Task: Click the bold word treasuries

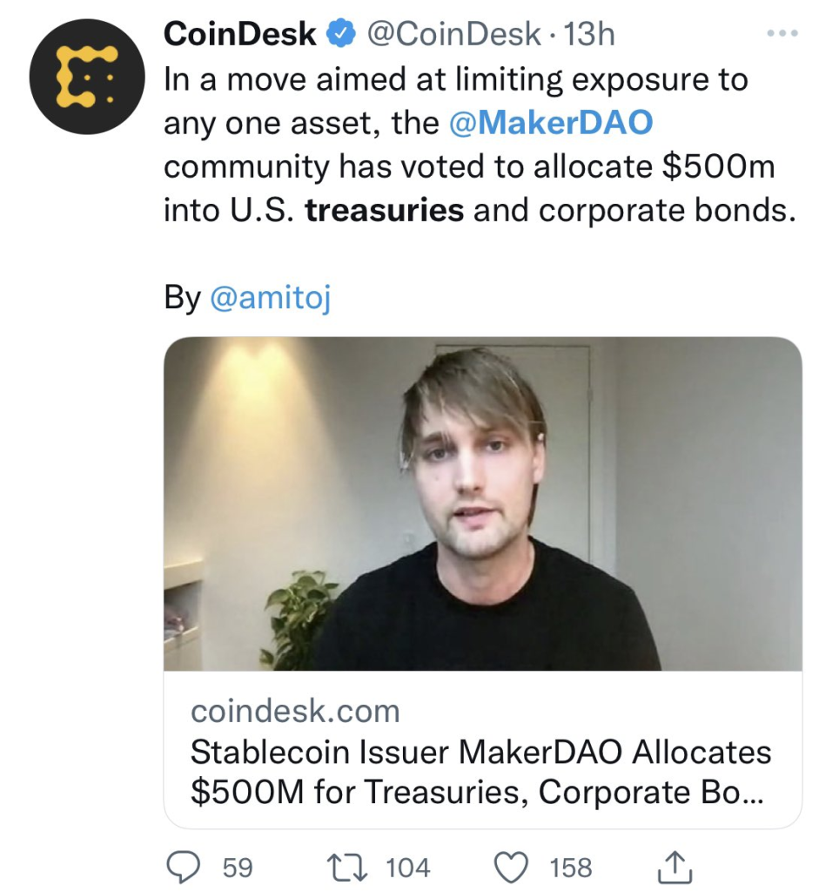Action: pyautogui.click(x=385, y=211)
